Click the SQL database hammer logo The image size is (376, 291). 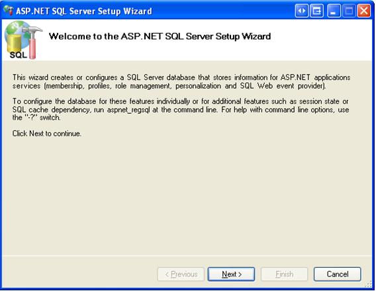click(23, 40)
